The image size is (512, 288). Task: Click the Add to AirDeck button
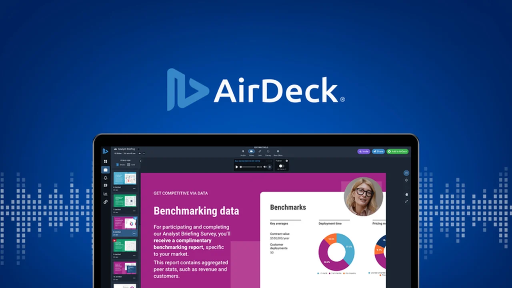tap(397, 152)
